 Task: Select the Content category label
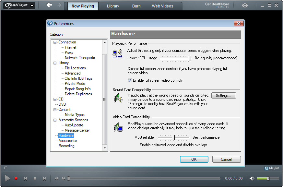[x=65, y=110]
